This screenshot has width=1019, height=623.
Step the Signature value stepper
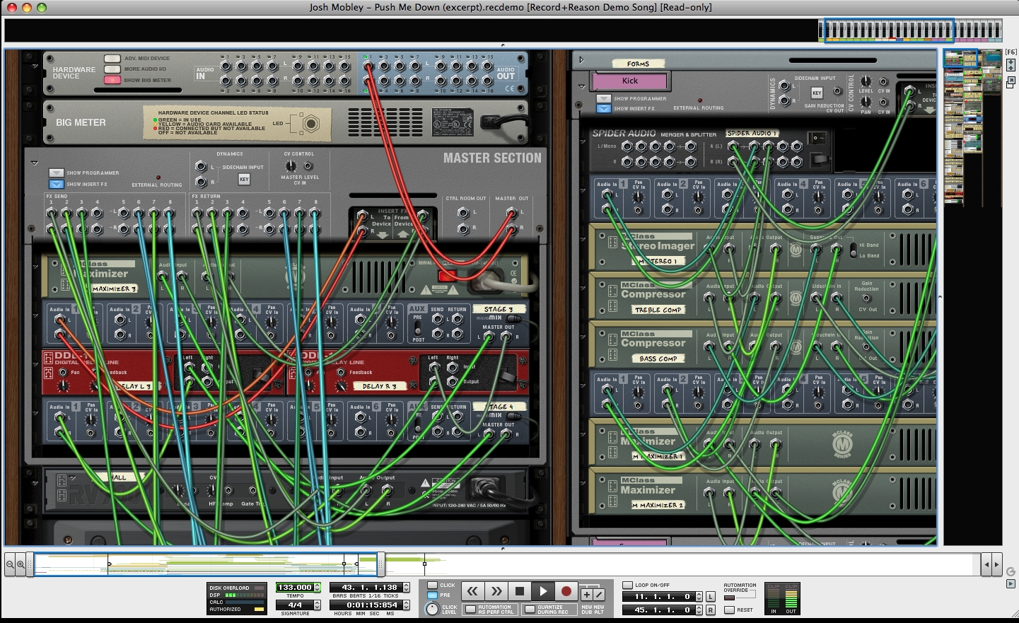[318, 605]
